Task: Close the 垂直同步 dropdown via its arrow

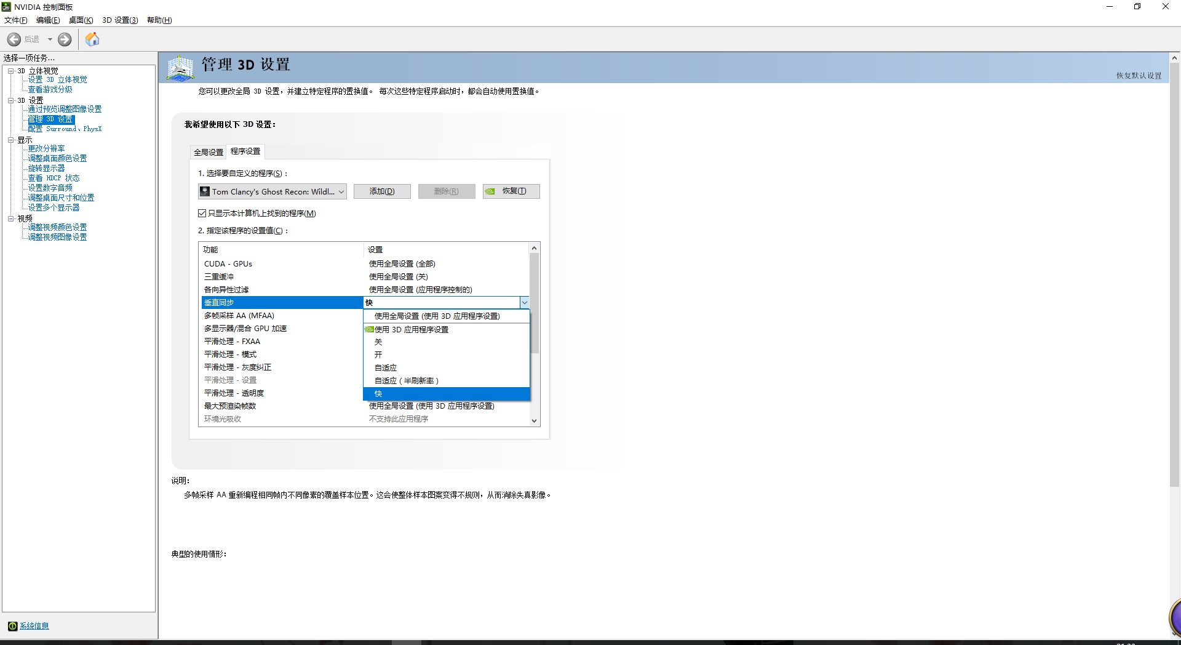Action: click(x=524, y=303)
